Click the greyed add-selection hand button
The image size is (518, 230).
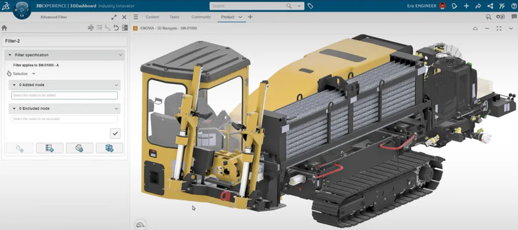tap(19, 148)
